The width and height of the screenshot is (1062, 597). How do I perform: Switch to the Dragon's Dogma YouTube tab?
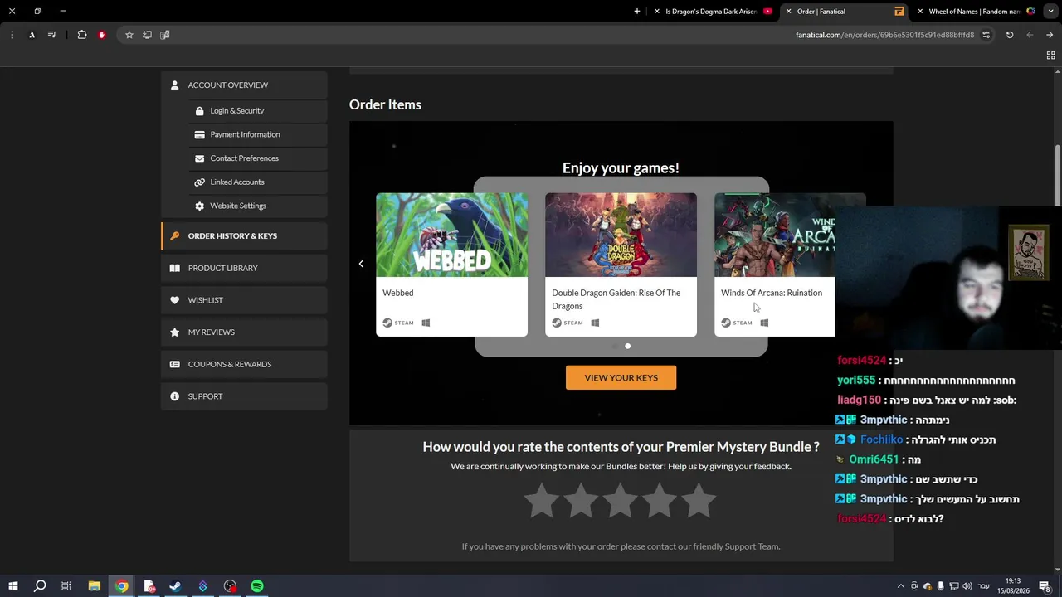[x=714, y=12]
